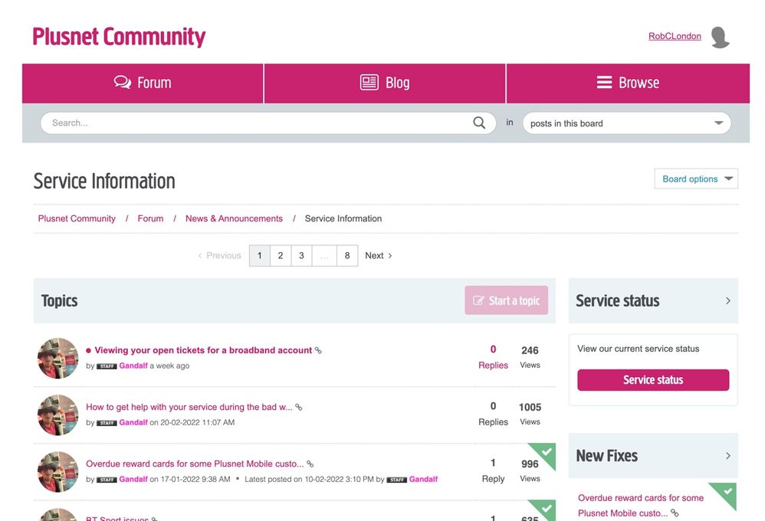Viewport: 765px width, 521px height.
Task: Go to Forum breadcrumb link
Action: point(150,218)
